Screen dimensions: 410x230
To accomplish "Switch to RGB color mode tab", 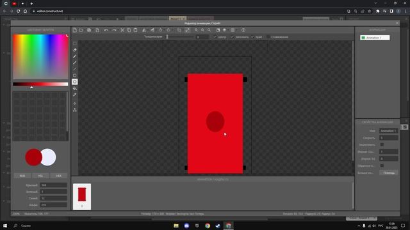I will (22, 176).
